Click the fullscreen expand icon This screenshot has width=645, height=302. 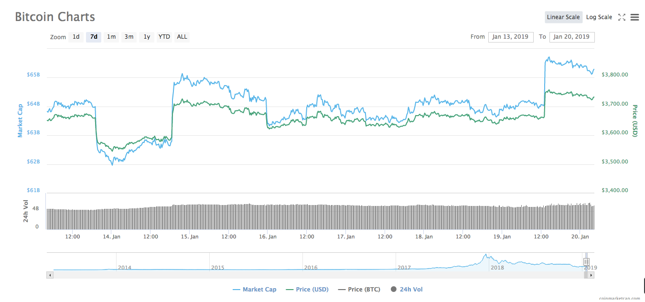(x=622, y=17)
